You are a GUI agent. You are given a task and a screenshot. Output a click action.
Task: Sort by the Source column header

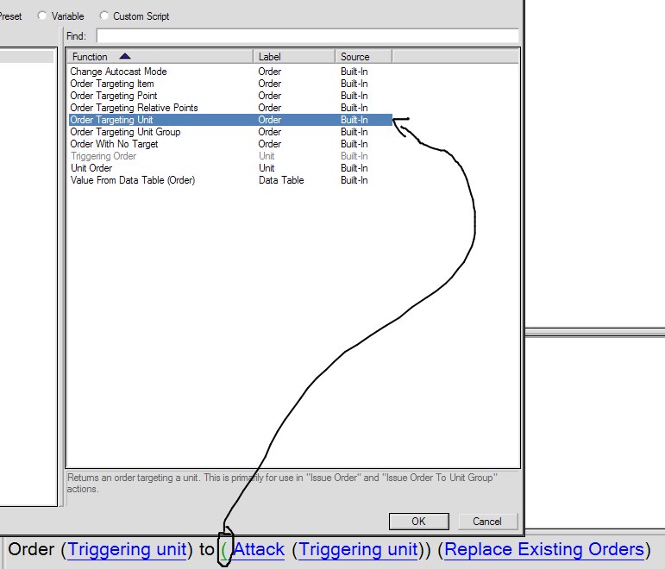point(363,56)
